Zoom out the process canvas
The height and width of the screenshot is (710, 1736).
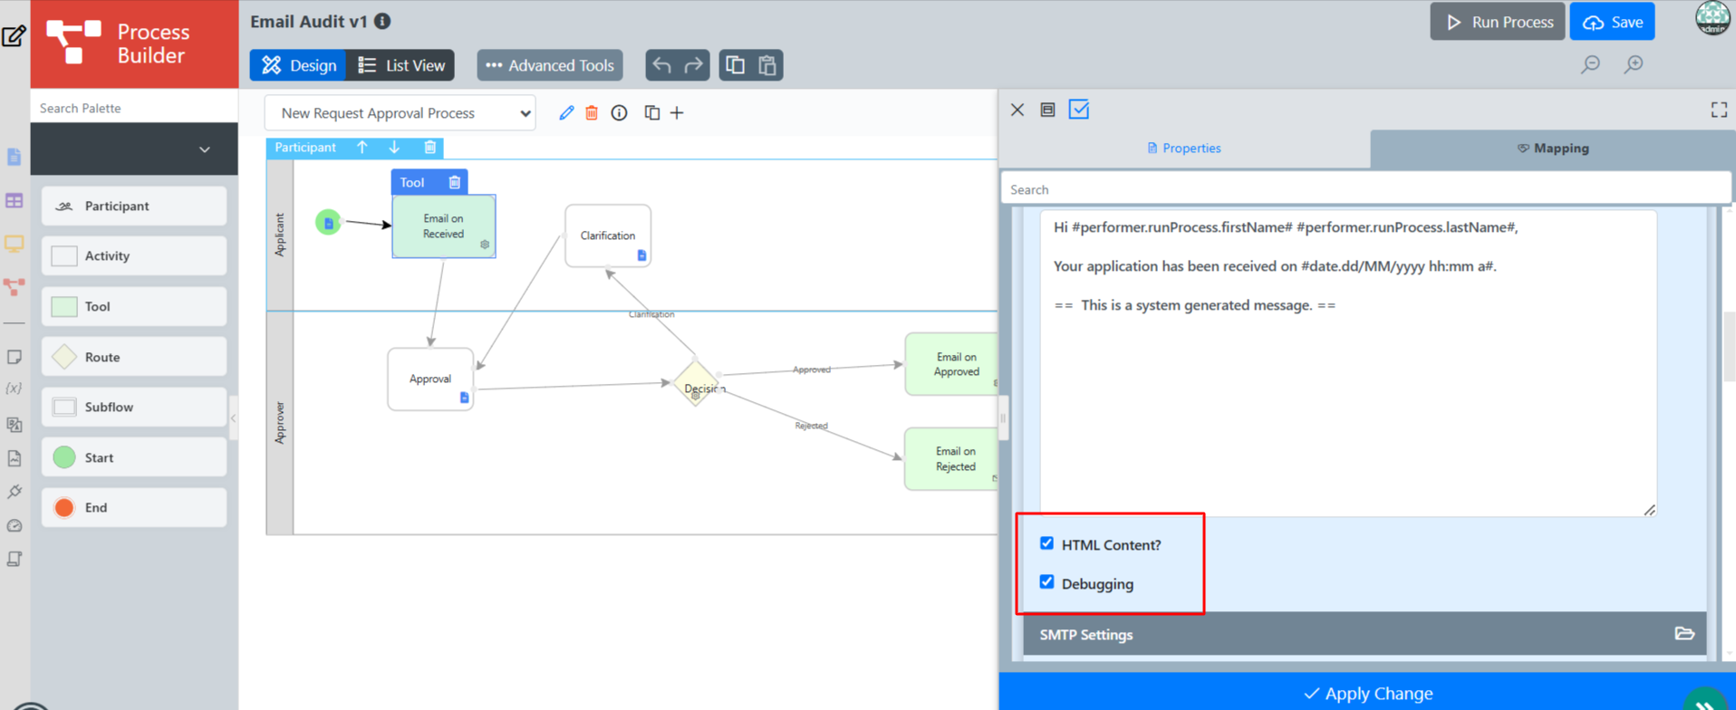pyautogui.click(x=1590, y=64)
